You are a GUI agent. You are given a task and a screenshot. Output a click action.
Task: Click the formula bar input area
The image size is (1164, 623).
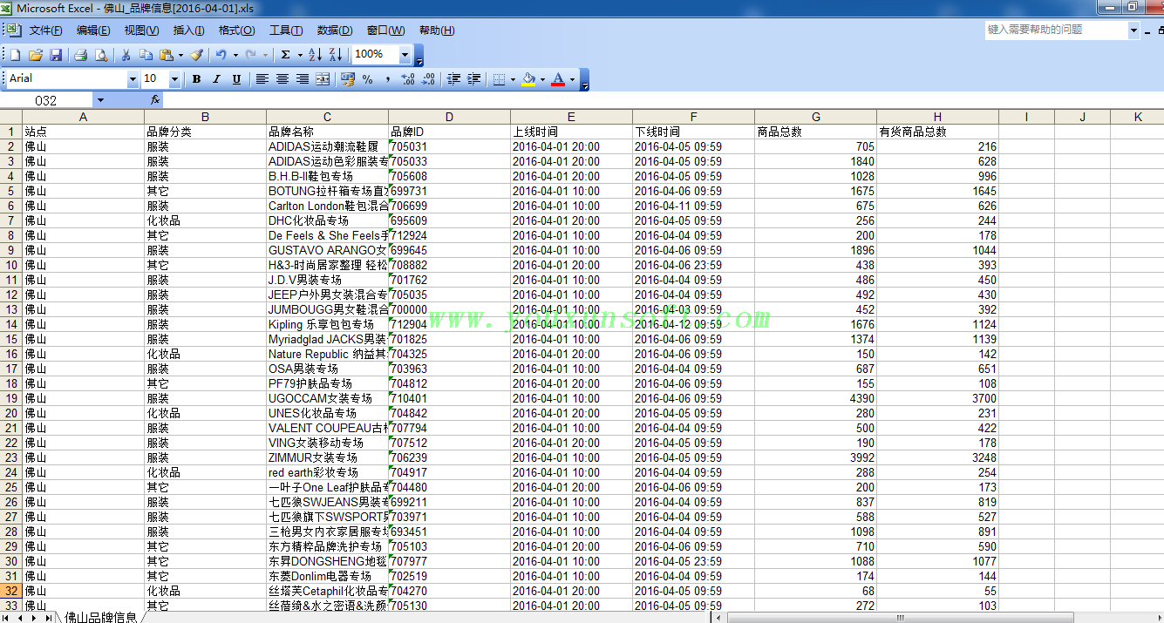click(x=663, y=100)
